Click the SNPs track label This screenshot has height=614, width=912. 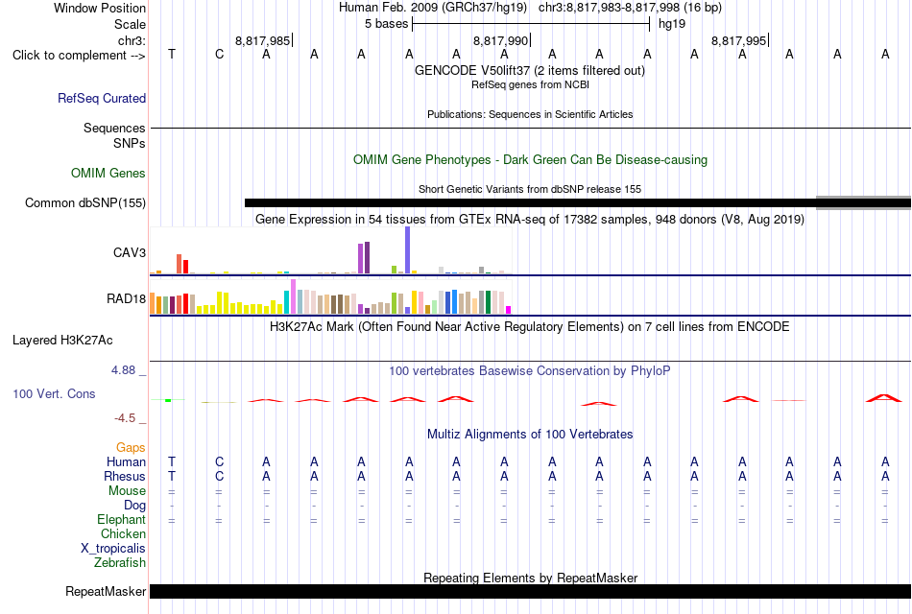pos(130,143)
